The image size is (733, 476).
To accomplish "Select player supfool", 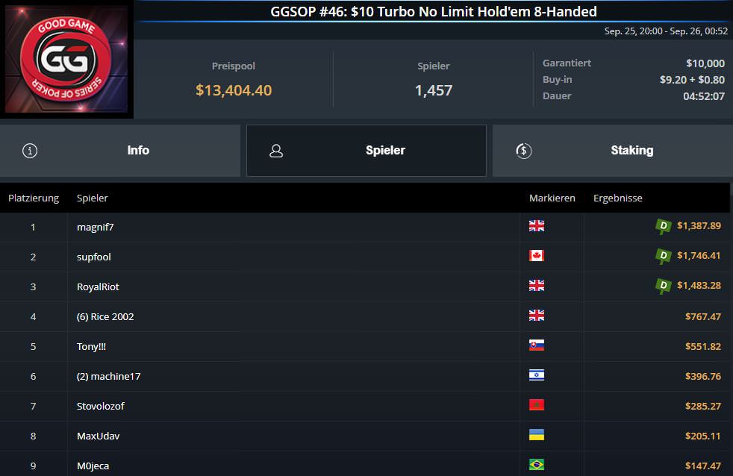I will (94, 257).
